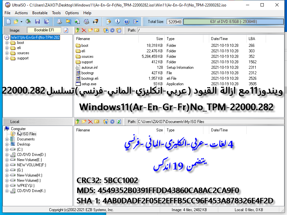Image resolution: width=287 pixels, height=215 pixels.
Task: Click the checkmark icon beside Bootable EFI
Action: point(66,30)
